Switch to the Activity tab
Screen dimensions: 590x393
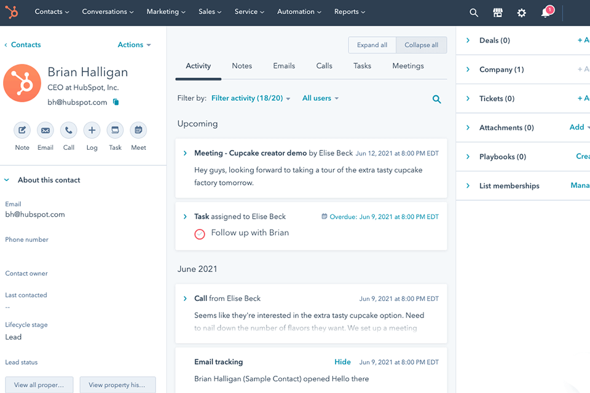[x=199, y=66]
